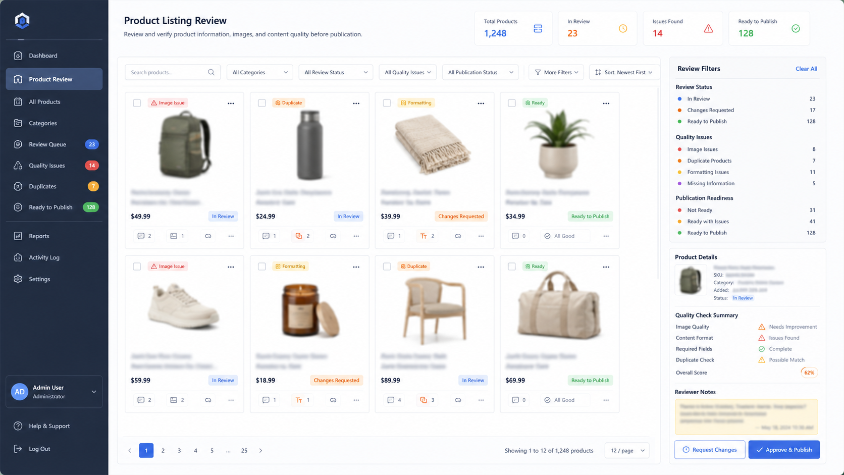This screenshot has height=475, width=844.
Task: Copy link icon on the $24.99 bottle card
Action: click(x=333, y=236)
